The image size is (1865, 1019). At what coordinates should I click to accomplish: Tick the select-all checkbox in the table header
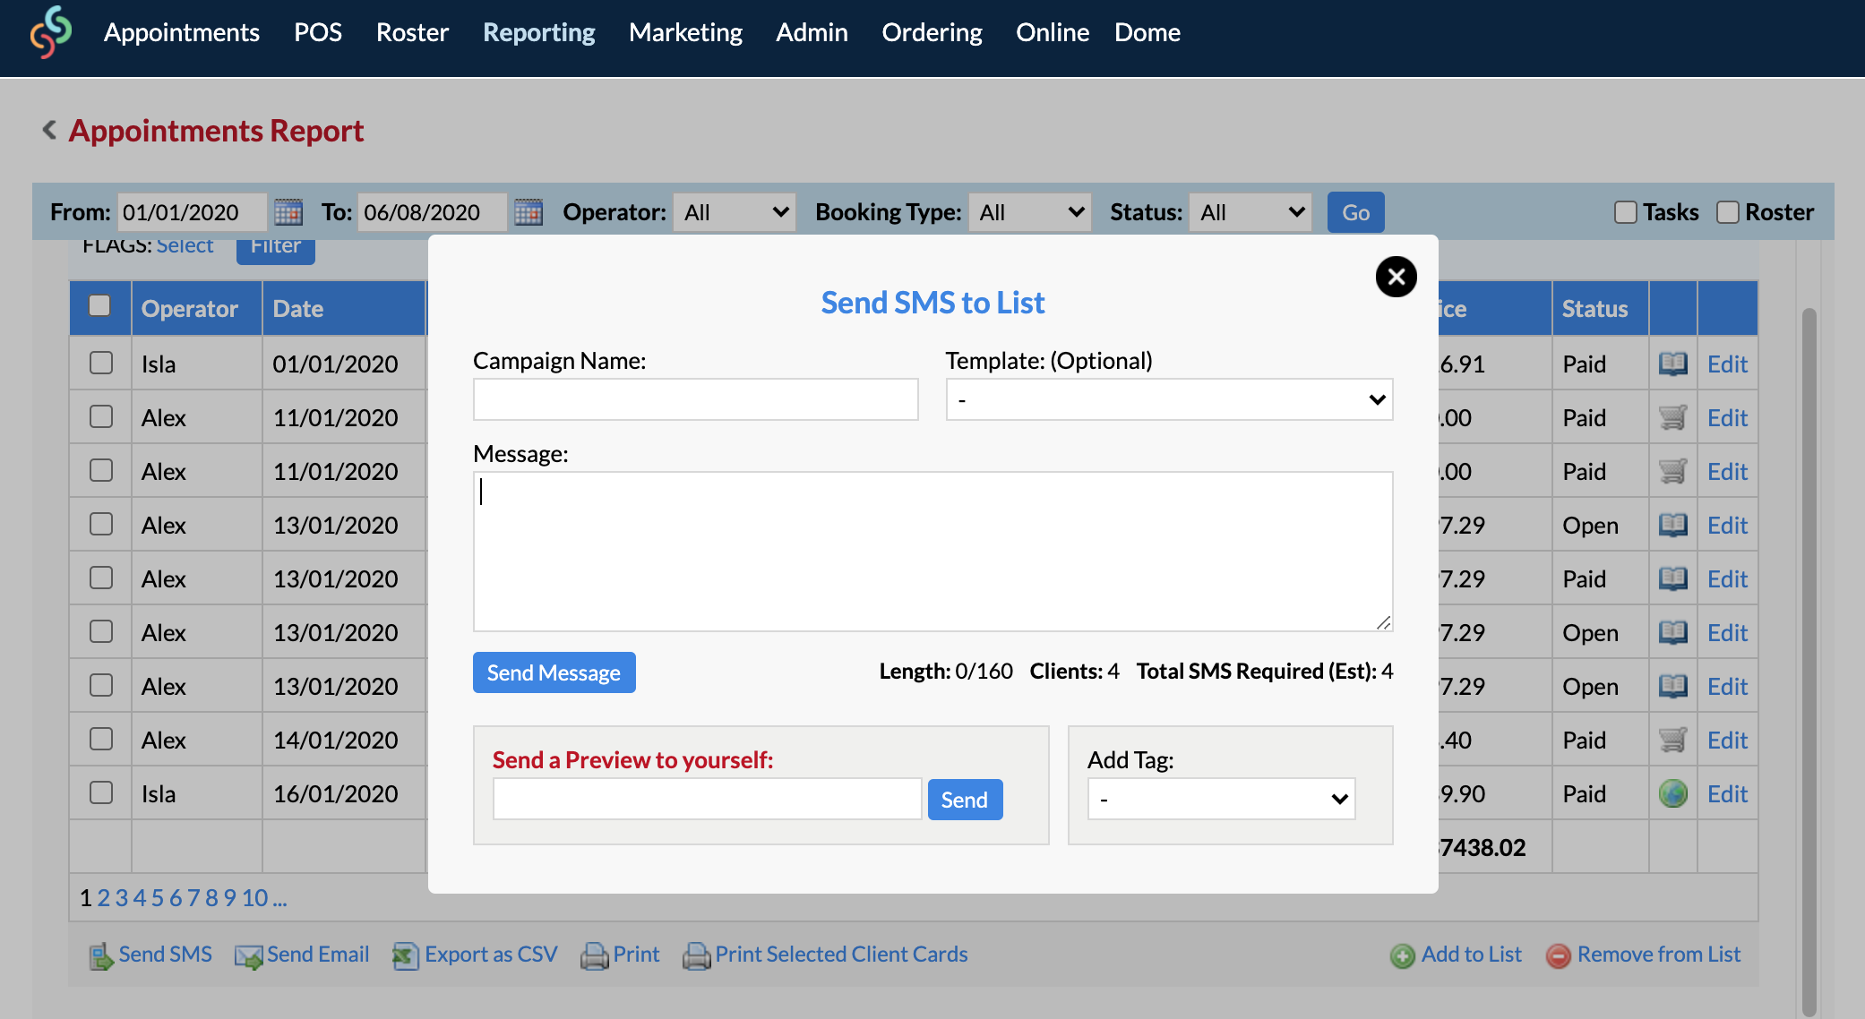pos(99,306)
